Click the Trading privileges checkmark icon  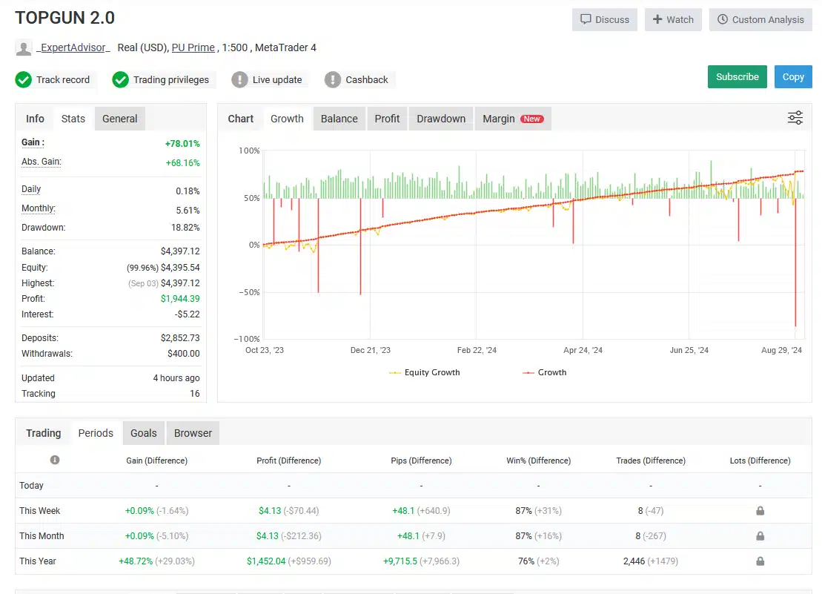[x=121, y=79]
